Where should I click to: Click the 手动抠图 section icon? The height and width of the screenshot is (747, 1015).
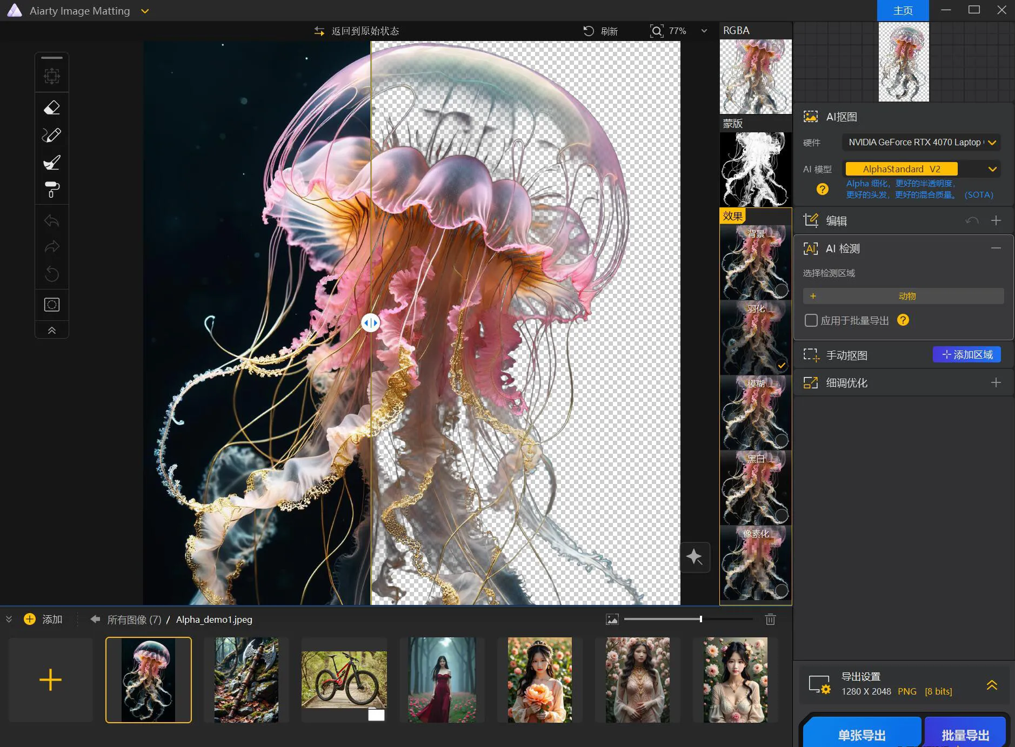[811, 355]
